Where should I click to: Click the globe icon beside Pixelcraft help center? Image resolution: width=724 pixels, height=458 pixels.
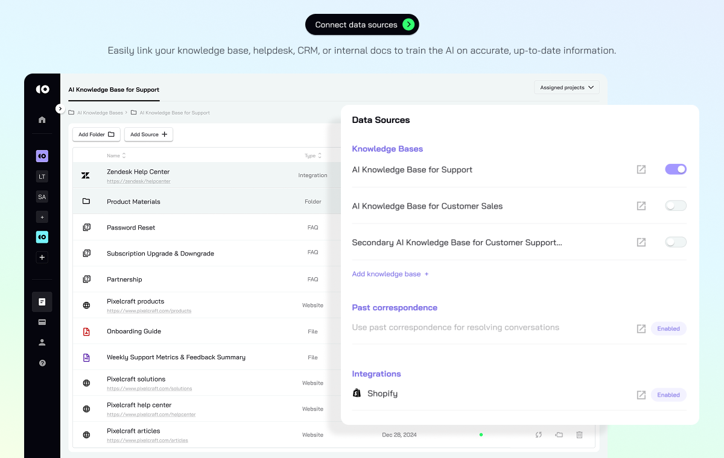click(x=86, y=409)
